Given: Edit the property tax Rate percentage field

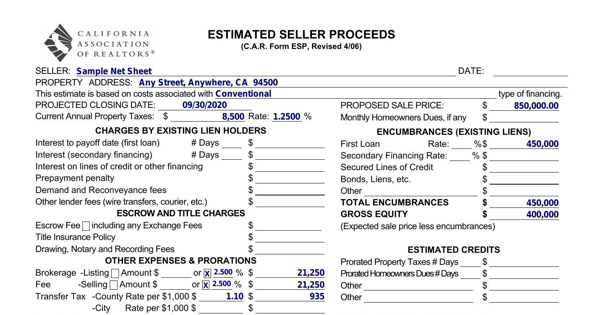Looking at the screenshot, I should 287,117.
